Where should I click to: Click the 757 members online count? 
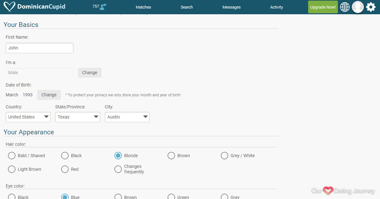pyautogui.click(x=96, y=6)
